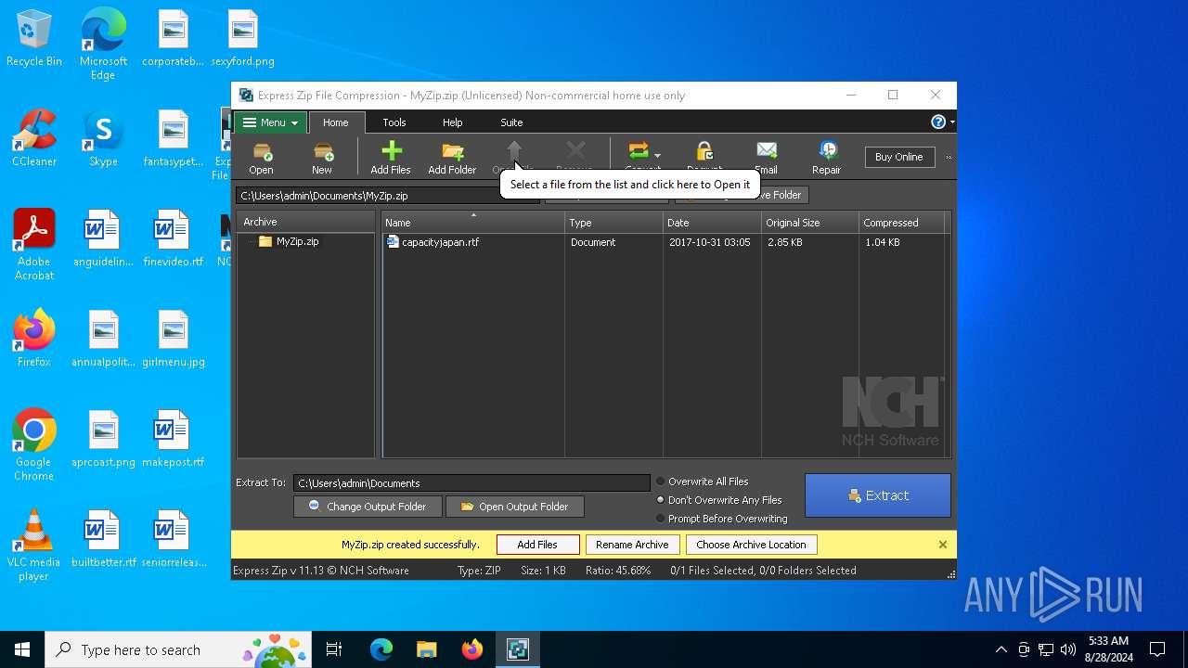Select Overwrite All Files option

(703, 482)
